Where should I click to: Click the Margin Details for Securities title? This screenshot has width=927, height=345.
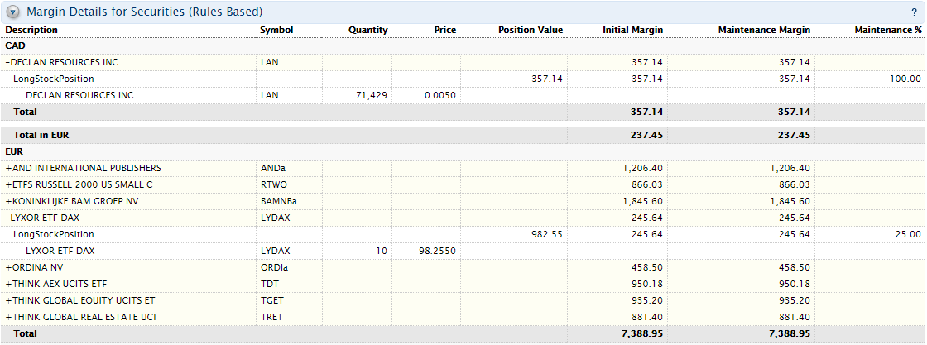[x=145, y=12]
